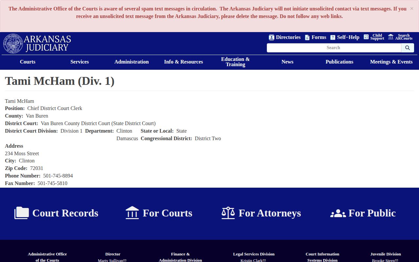
Task: Click the Forms document icon
Action: (307, 37)
